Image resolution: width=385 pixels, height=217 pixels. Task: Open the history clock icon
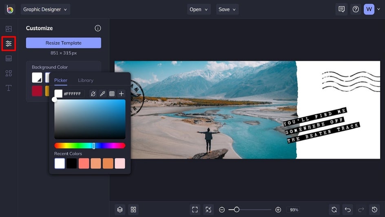tap(374, 210)
